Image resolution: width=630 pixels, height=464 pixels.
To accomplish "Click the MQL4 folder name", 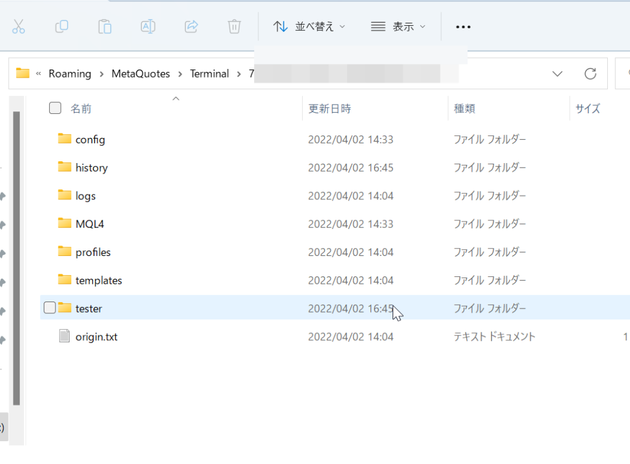I will (x=90, y=224).
